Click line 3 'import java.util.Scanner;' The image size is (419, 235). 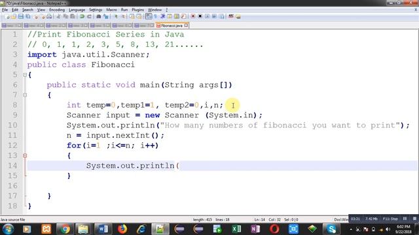coord(88,55)
